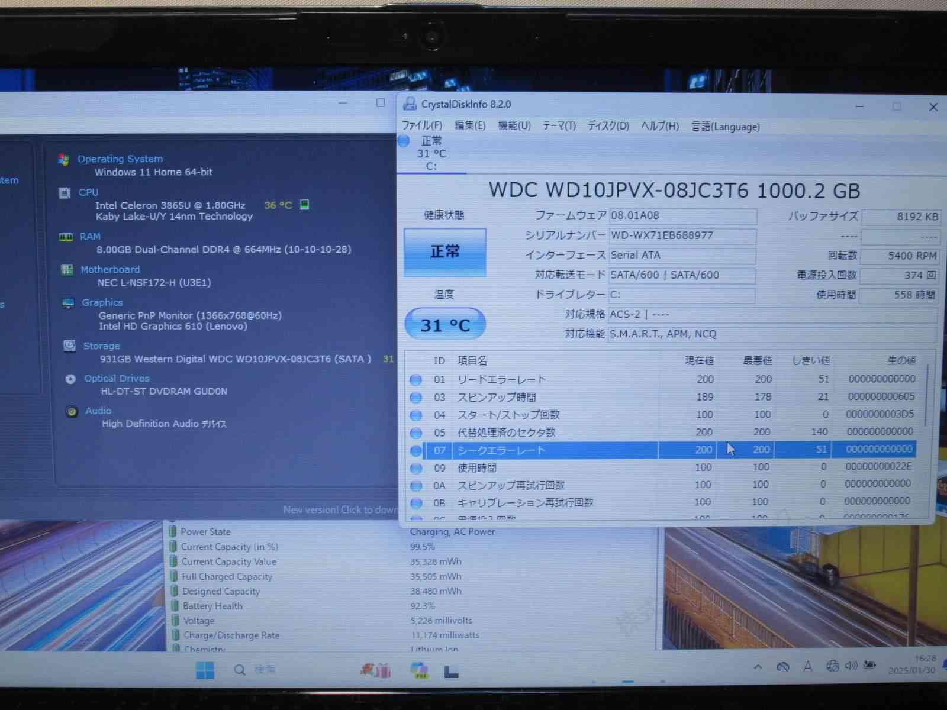Click the power-on hours value 558 時間
Image resolution: width=947 pixels, height=710 pixels.
click(x=900, y=295)
